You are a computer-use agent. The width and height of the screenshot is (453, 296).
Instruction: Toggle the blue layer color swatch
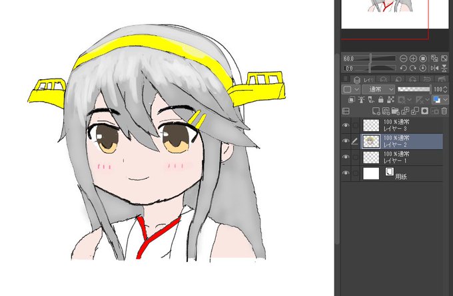click(437, 100)
